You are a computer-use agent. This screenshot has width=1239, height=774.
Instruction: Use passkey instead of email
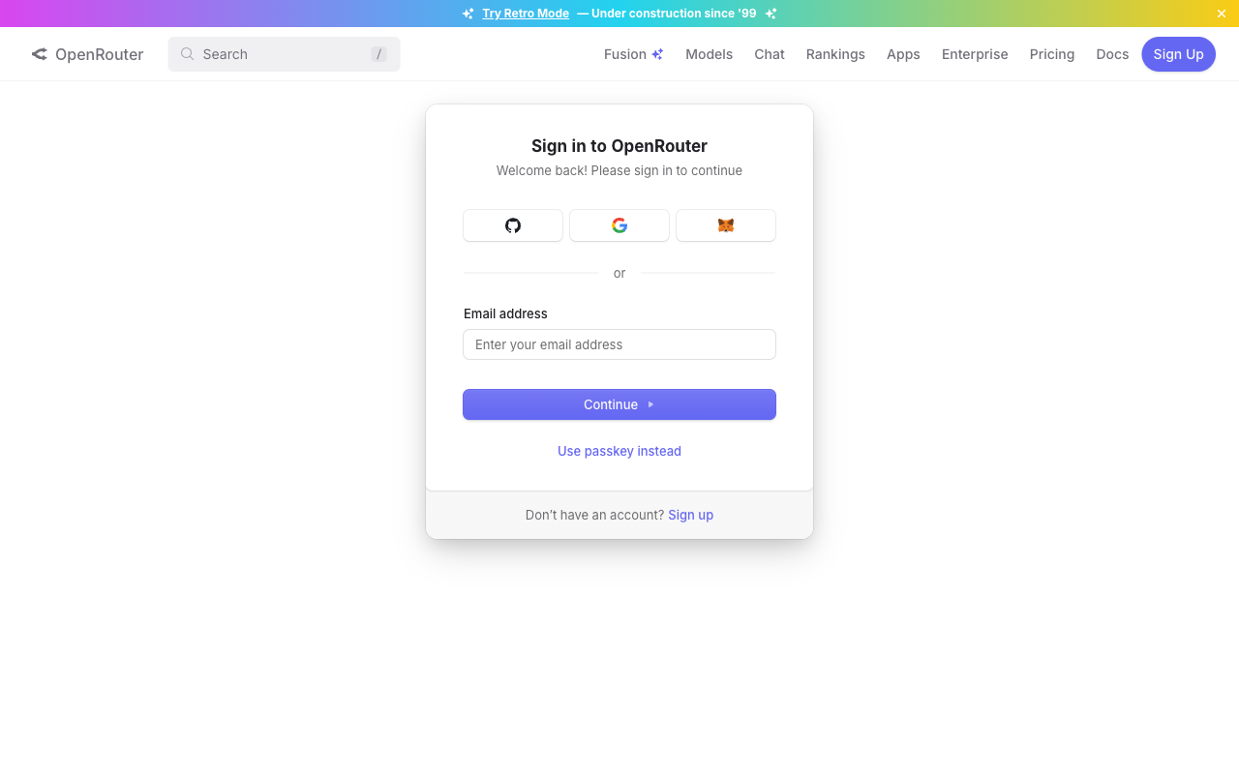pos(619,451)
